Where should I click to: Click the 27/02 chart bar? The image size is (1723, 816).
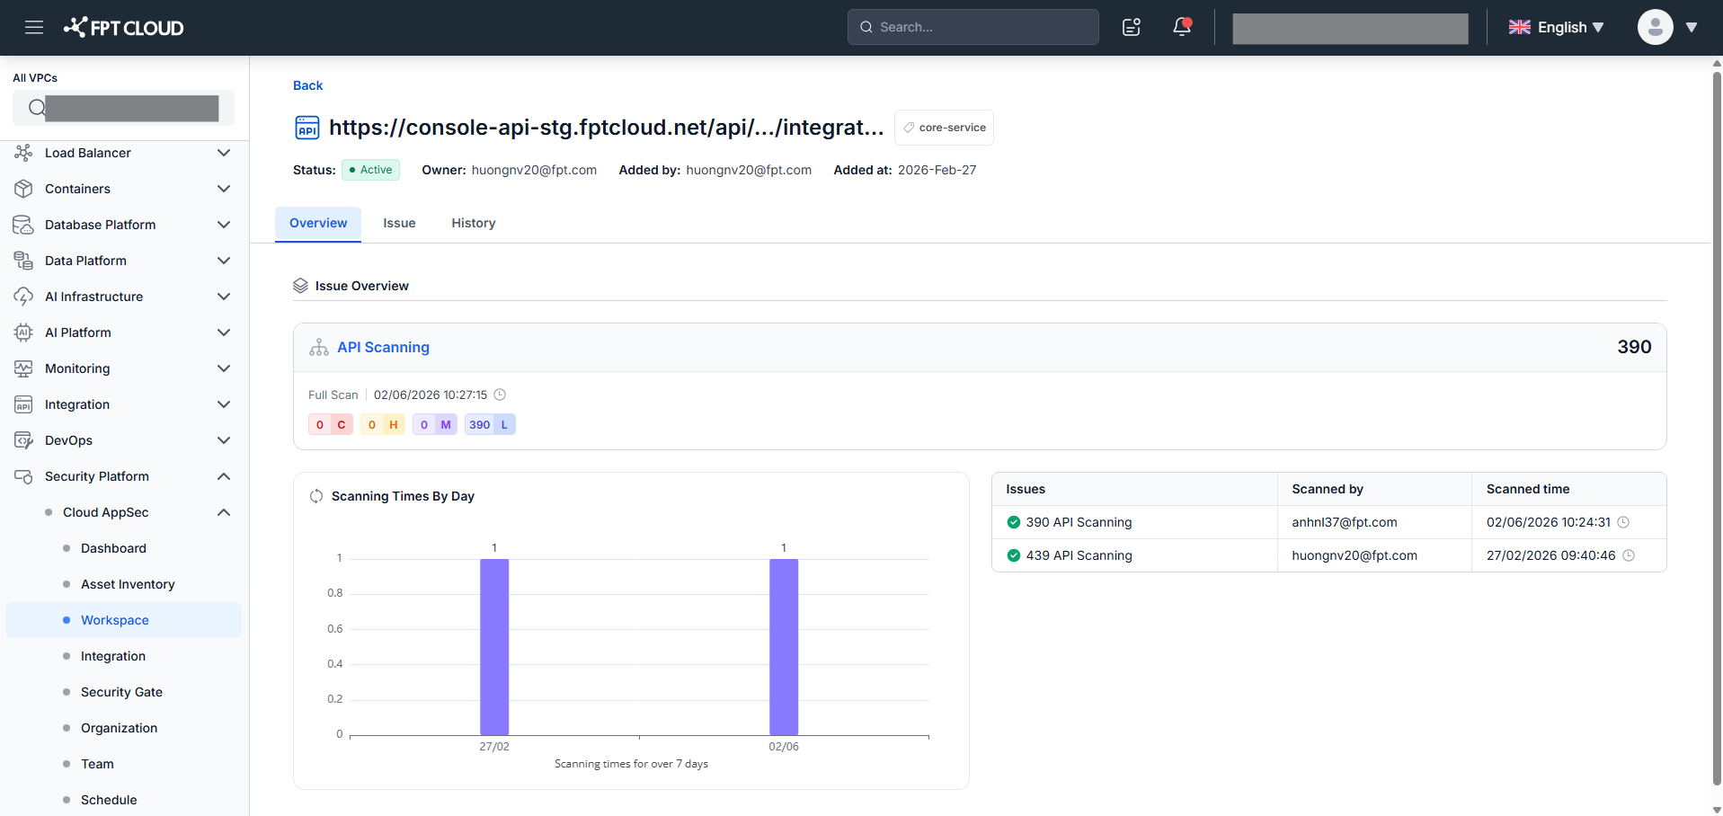click(494, 647)
